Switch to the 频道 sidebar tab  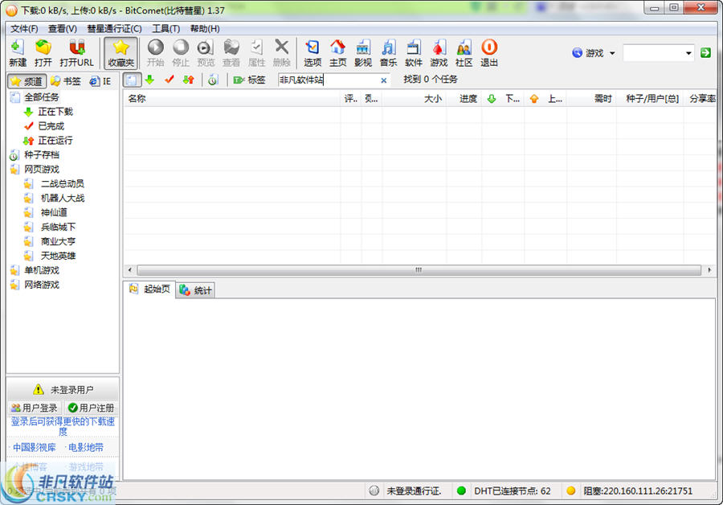[27, 81]
